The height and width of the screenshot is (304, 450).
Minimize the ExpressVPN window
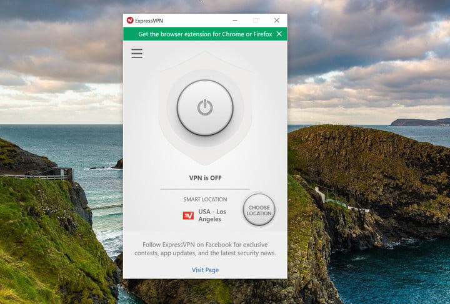pyautogui.click(x=235, y=21)
